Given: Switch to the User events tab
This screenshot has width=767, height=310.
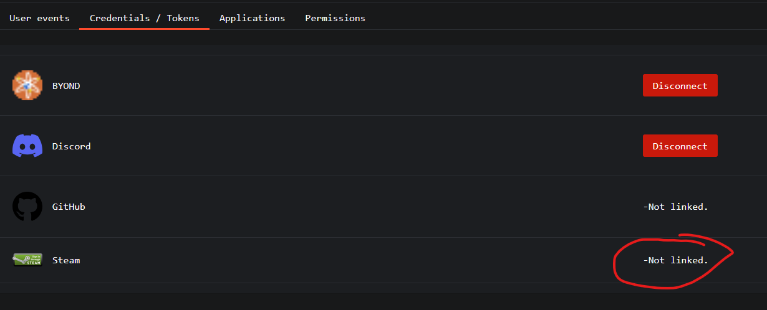Looking at the screenshot, I should tap(39, 18).
